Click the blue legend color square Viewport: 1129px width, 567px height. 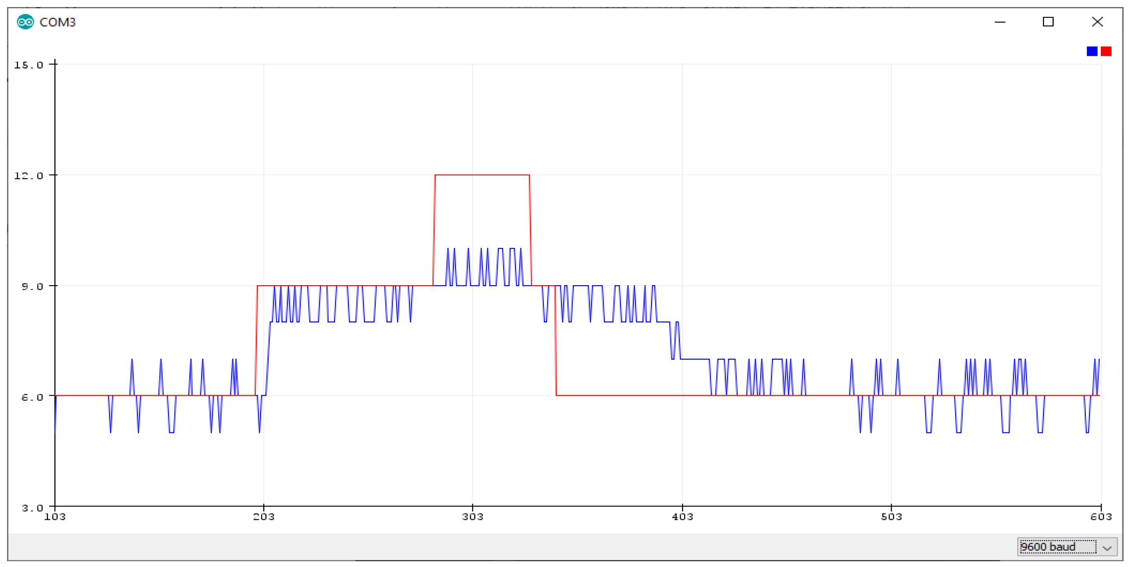1092,51
